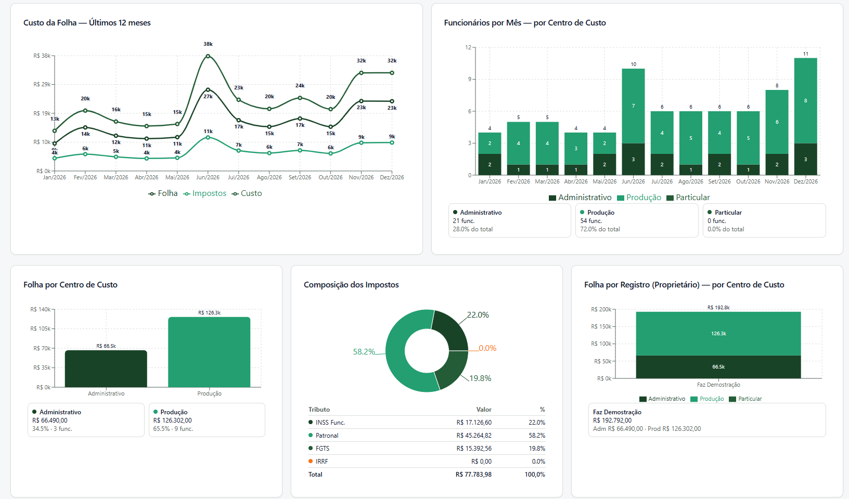Click the 126.3k Produção segment of Faz Demostração bar

(x=718, y=334)
